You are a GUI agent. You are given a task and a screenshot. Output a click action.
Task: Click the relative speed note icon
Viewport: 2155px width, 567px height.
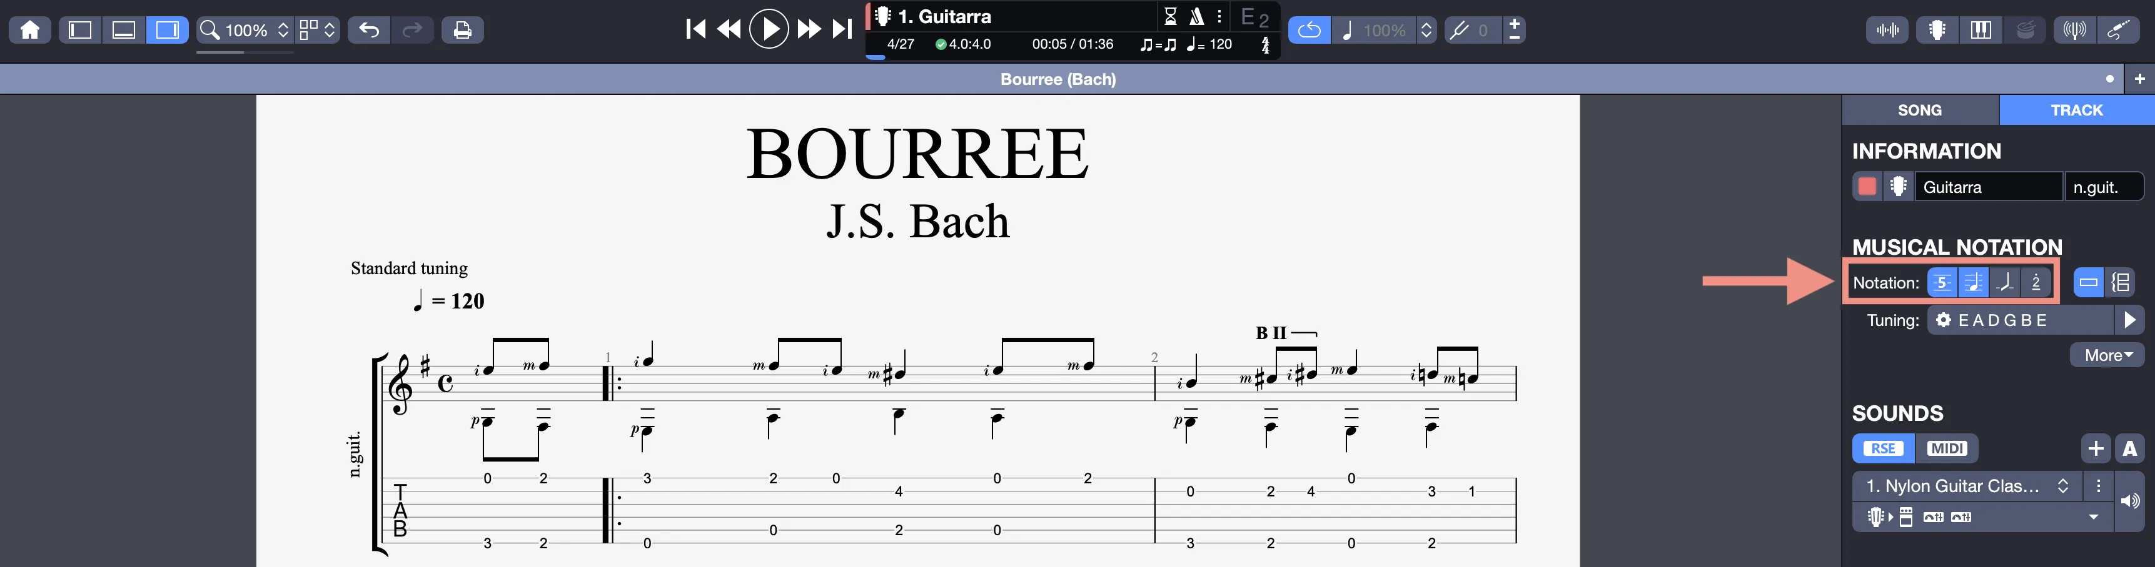(x=1347, y=30)
